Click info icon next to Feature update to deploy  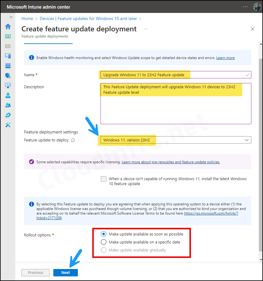pos(73,140)
